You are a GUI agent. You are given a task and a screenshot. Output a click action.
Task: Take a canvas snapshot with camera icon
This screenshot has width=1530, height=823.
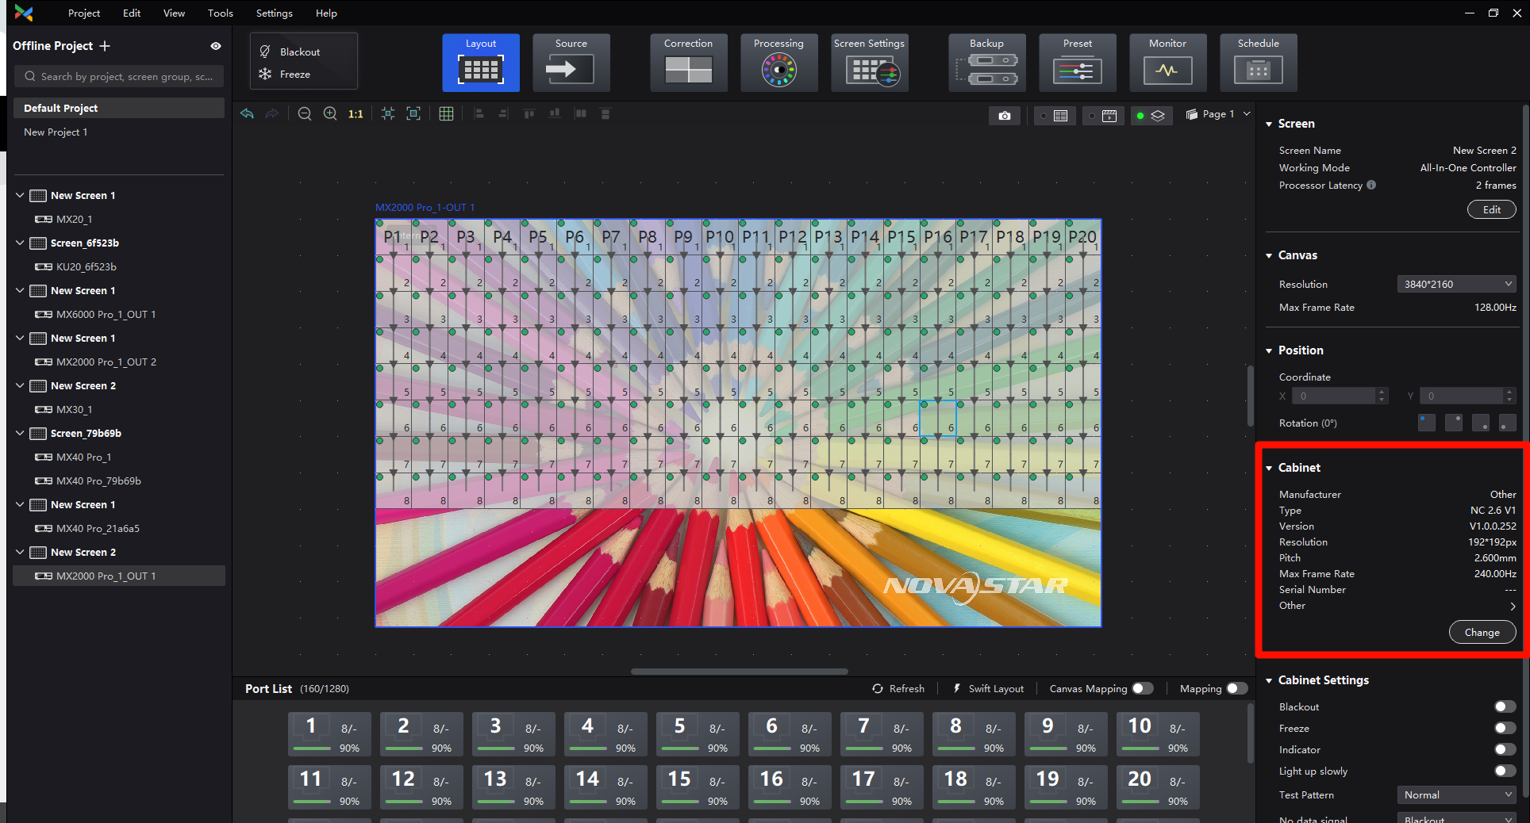(1005, 116)
